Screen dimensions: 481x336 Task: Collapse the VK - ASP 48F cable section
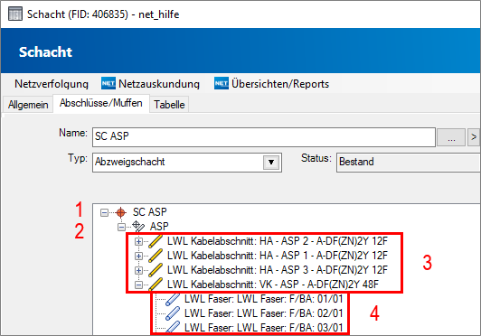138,285
